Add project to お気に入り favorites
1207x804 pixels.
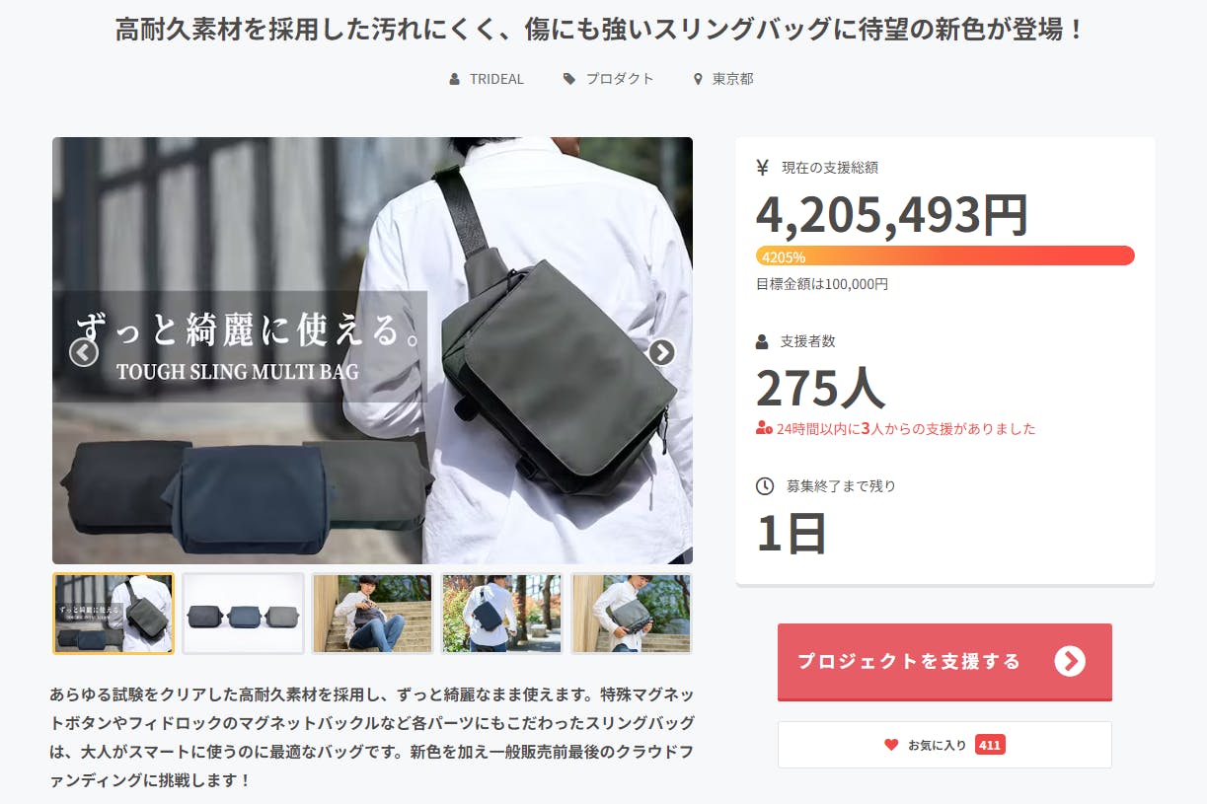pyautogui.click(x=944, y=745)
